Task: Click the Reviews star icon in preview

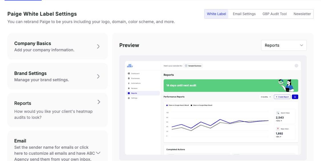Action: click(129, 88)
